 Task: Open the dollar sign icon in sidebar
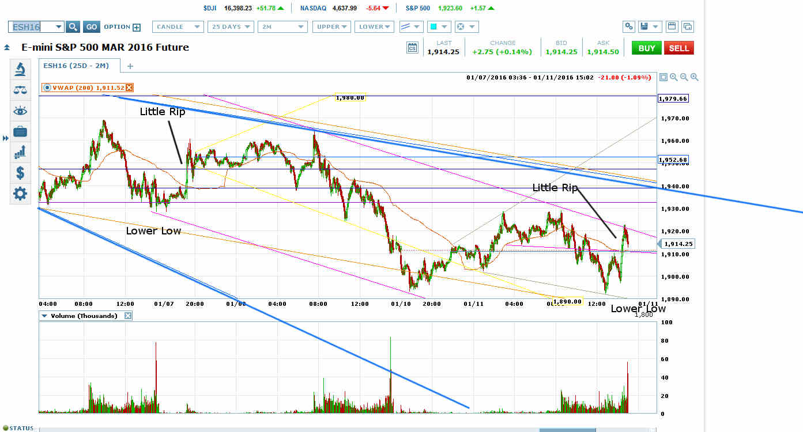[20, 172]
